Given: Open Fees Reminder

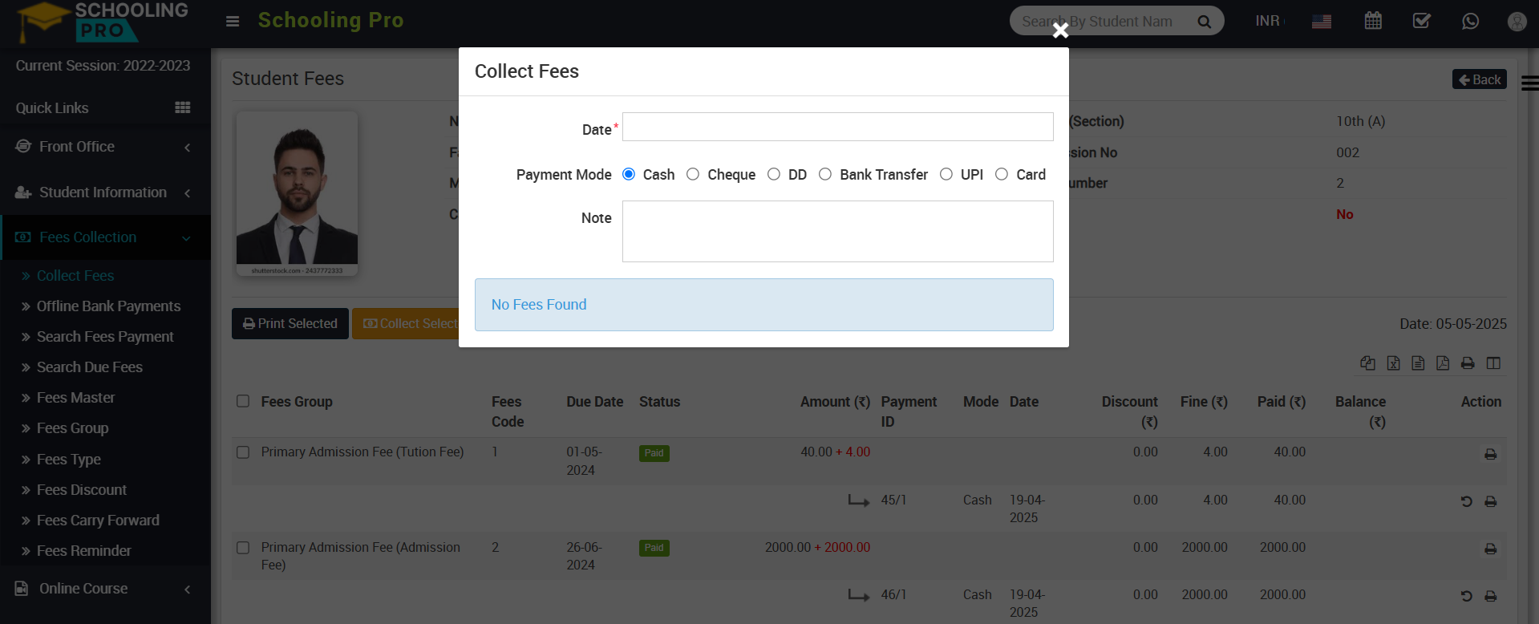Looking at the screenshot, I should pyautogui.click(x=84, y=551).
